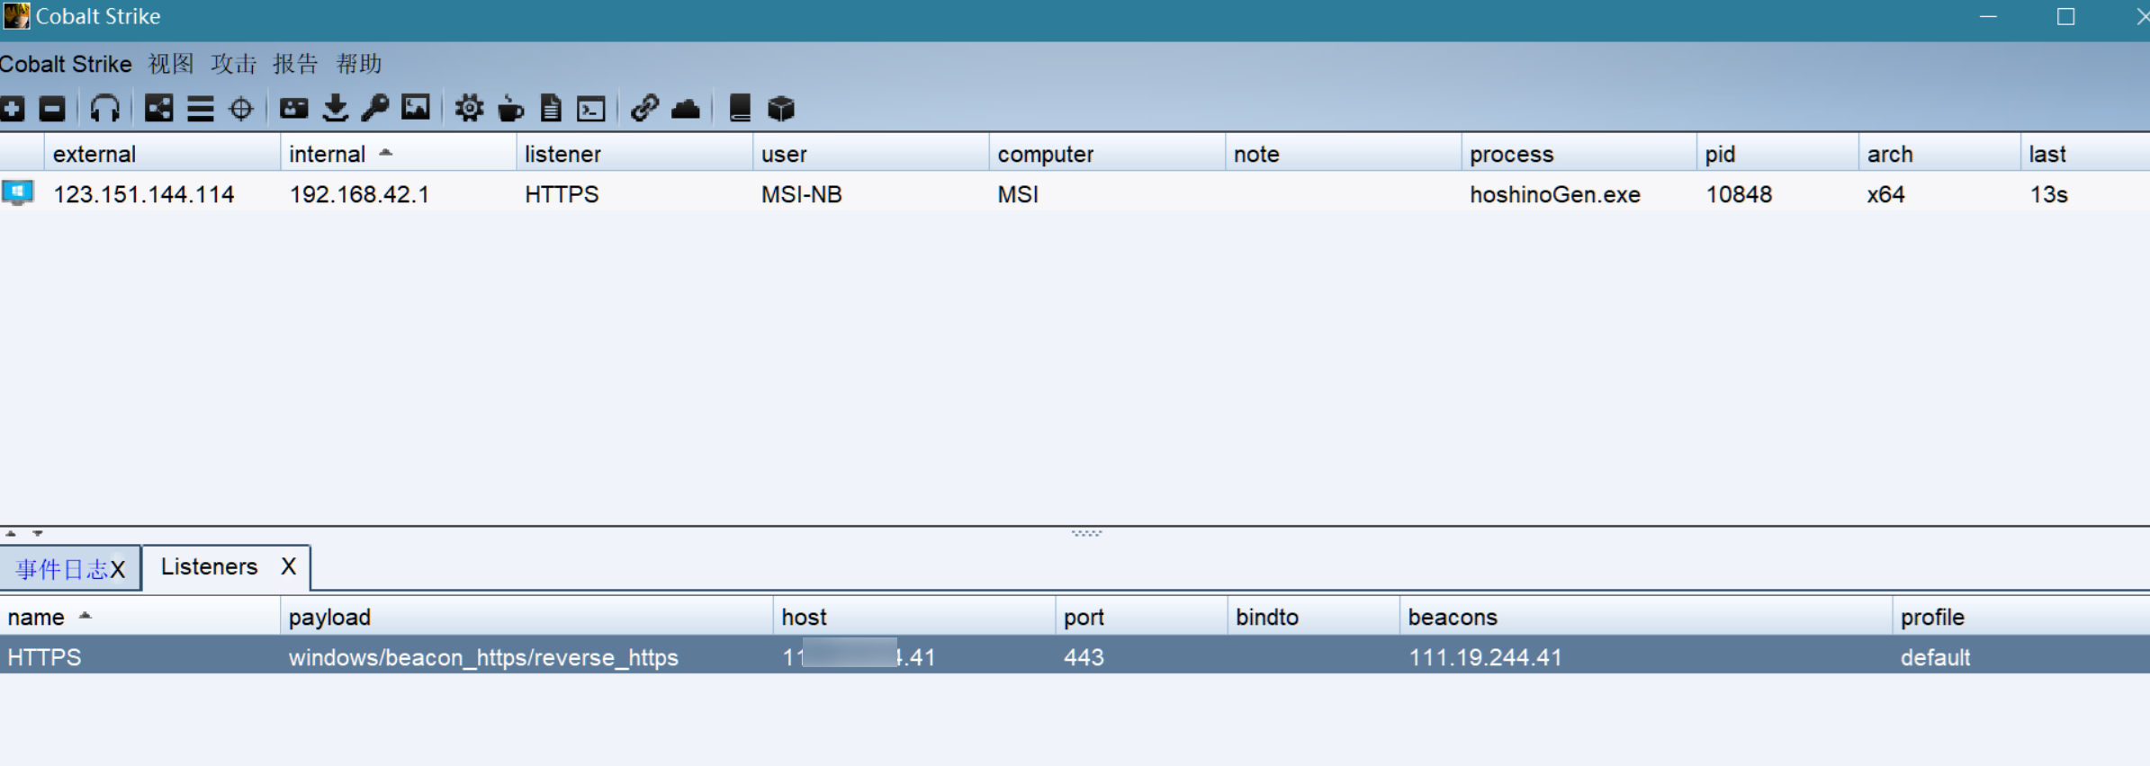Open credentials view icon
The height and width of the screenshot is (766, 2150).
point(293,109)
